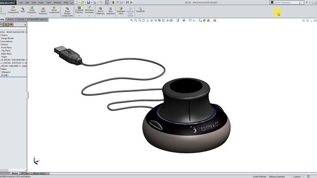The height and width of the screenshot is (178, 317).
Task: Click the Select cursor tool in top bar
Action: [x=107, y=2]
